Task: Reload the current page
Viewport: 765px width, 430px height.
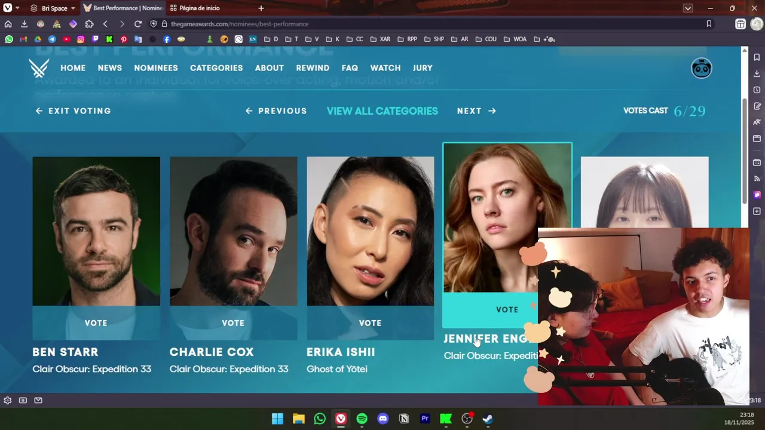Action: (x=138, y=24)
